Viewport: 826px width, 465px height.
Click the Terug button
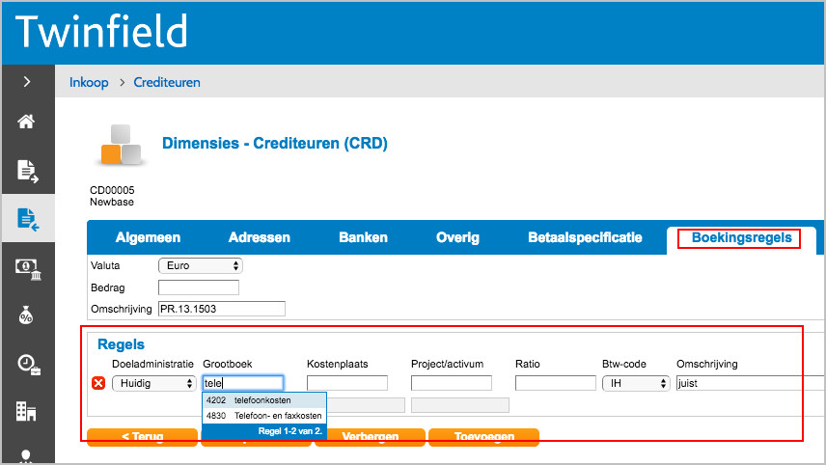tap(142, 437)
